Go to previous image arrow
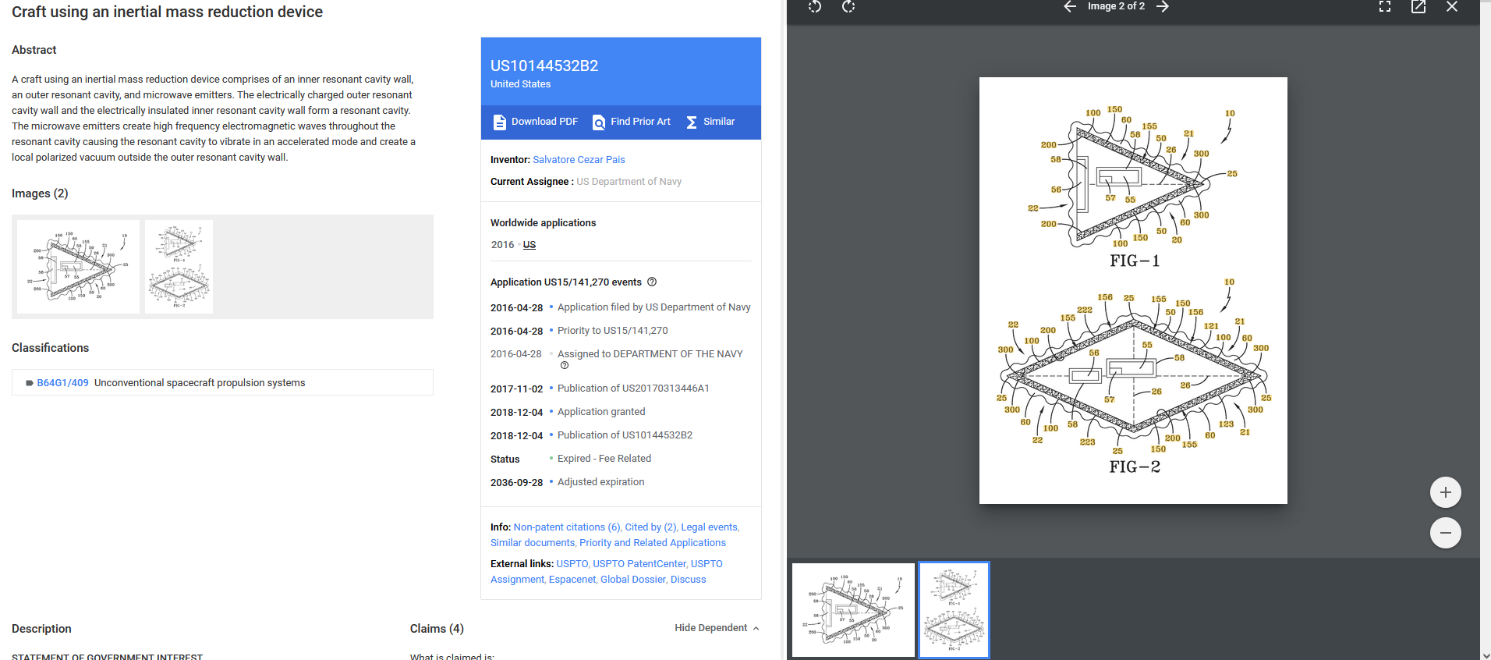The height and width of the screenshot is (660, 1491). pos(1070,6)
